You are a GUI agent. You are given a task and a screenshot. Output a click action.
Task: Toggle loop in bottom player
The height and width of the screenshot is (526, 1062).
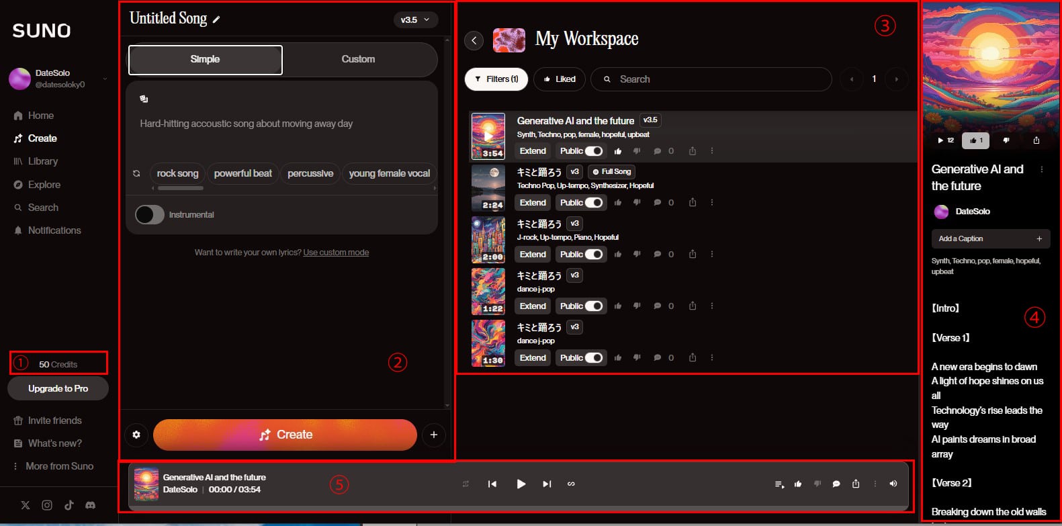tap(571, 484)
